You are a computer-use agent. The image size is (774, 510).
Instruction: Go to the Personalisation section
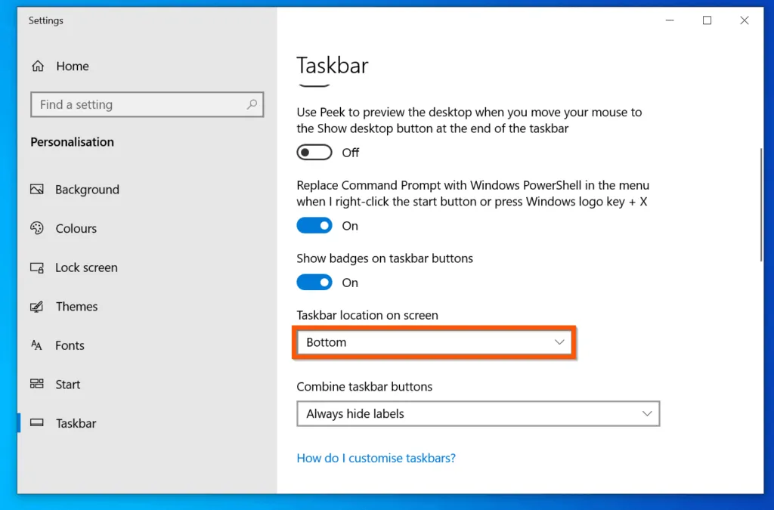pyautogui.click(x=72, y=142)
